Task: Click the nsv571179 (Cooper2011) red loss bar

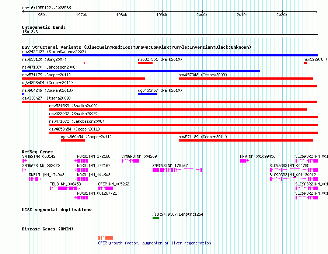Action: pos(83,79)
